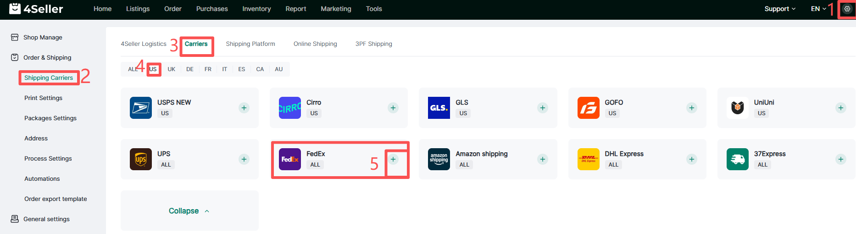
Task: Add Amazon shipping using plus icon
Action: click(542, 159)
